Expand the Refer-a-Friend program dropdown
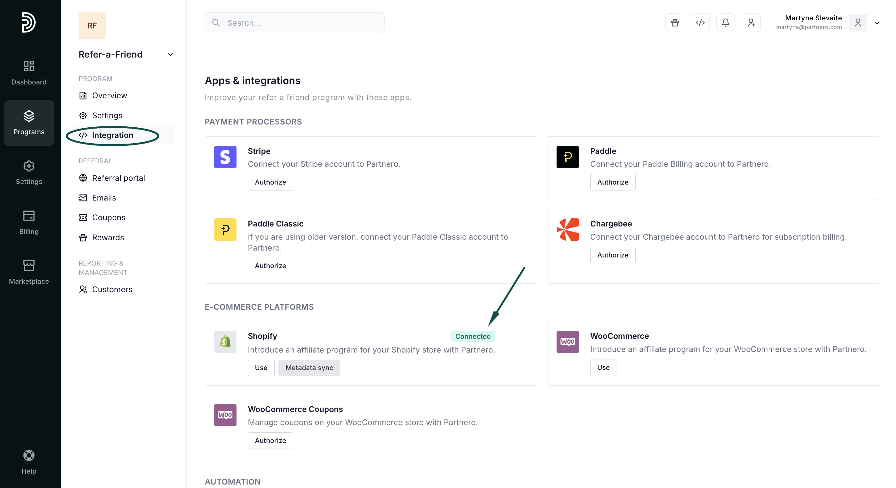The image size is (896, 488). click(171, 55)
